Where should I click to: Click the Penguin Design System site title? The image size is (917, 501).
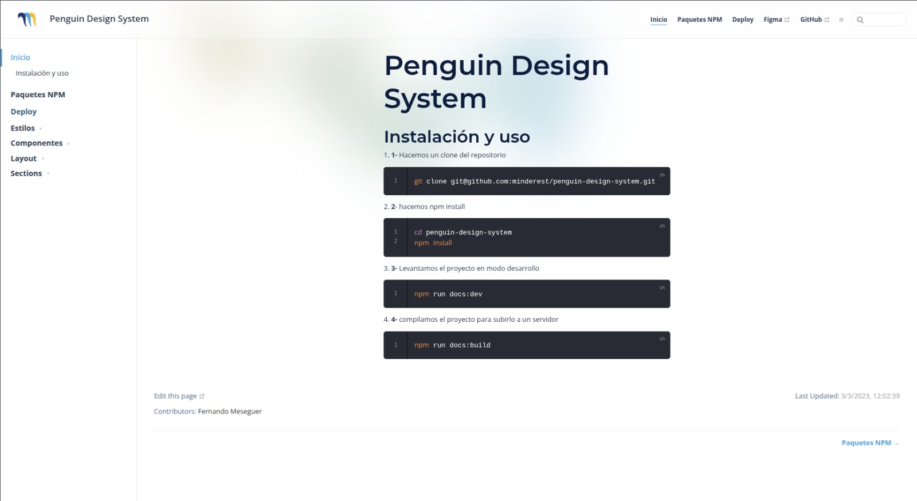pyautogui.click(x=99, y=19)
